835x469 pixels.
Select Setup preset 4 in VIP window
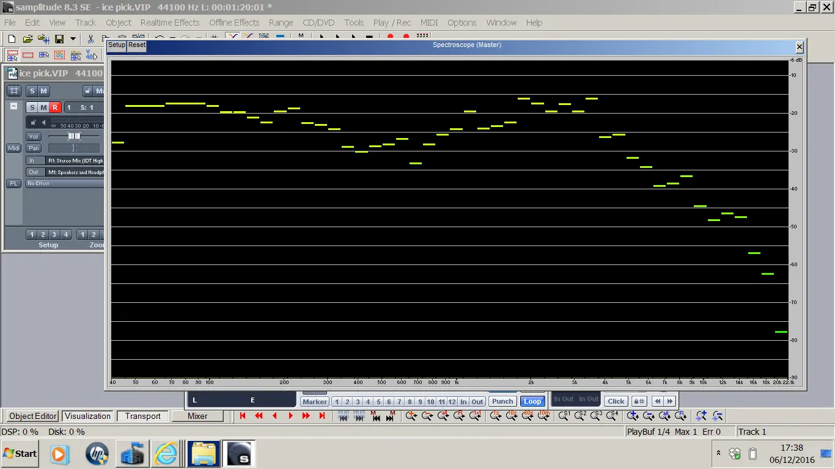tap(66, 234)
